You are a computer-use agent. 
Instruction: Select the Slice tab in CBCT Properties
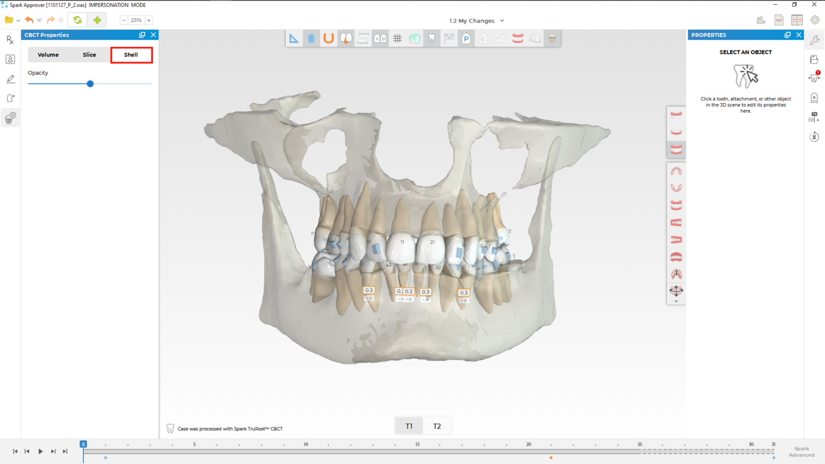(89, 54)
